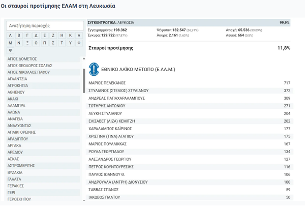Choose ΑΚΑΚΙ from region list
Screen dimensions: 305x207
(43, 99)
